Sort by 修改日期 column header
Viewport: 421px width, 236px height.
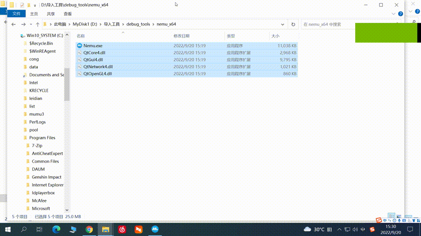click(182, 36)
